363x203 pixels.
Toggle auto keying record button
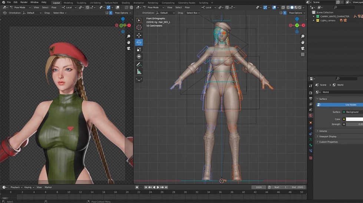pos(137,187)
